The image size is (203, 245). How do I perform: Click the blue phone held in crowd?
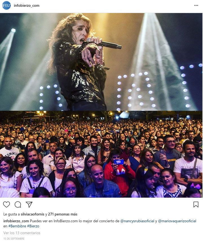point(119,162)
